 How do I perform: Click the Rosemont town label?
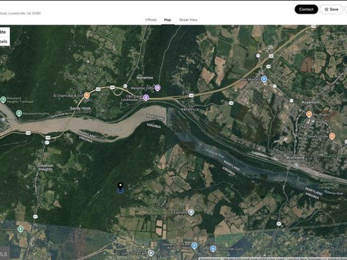(311, 102)
